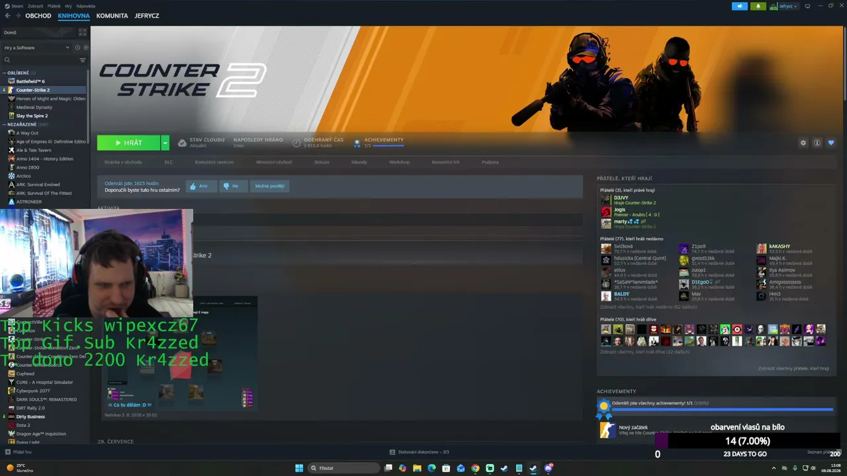The image size is (847, 476).
Task: Open the Přátelé menu
Action: tap(54, 6)
